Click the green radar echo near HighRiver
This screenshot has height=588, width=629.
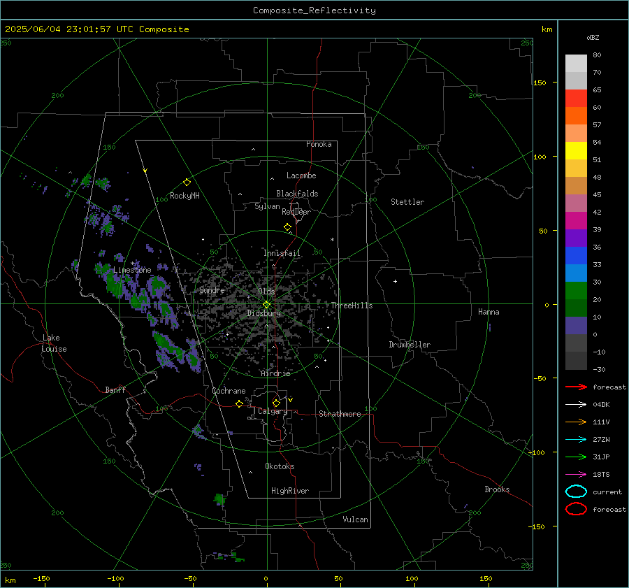tap(219, 499)
